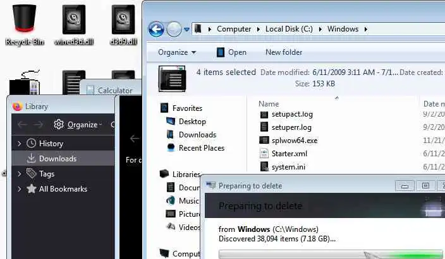Screen dimensions: 445x259
Task: Click the Local Disk (C:) breadcrumb
Action: tap(289, 29)
